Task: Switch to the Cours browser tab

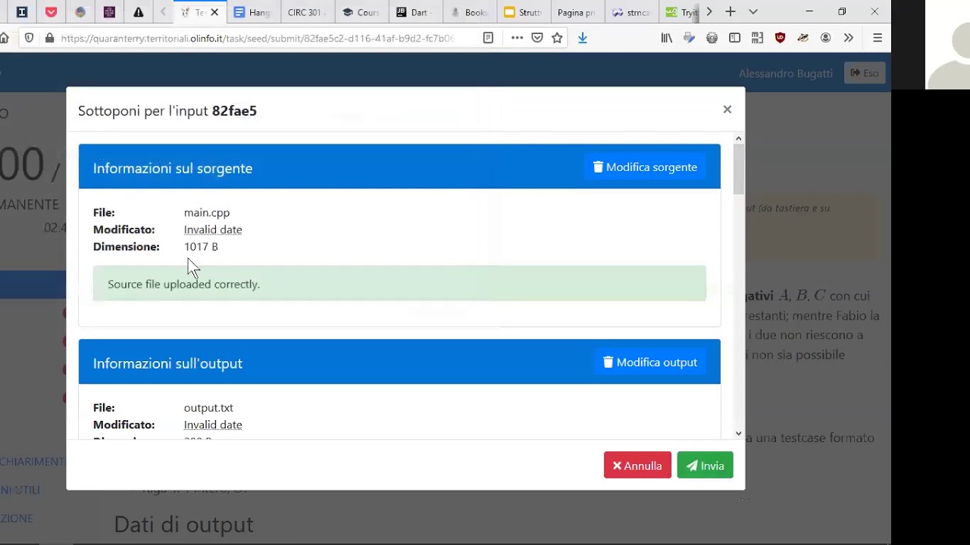Action: [361, 12]
